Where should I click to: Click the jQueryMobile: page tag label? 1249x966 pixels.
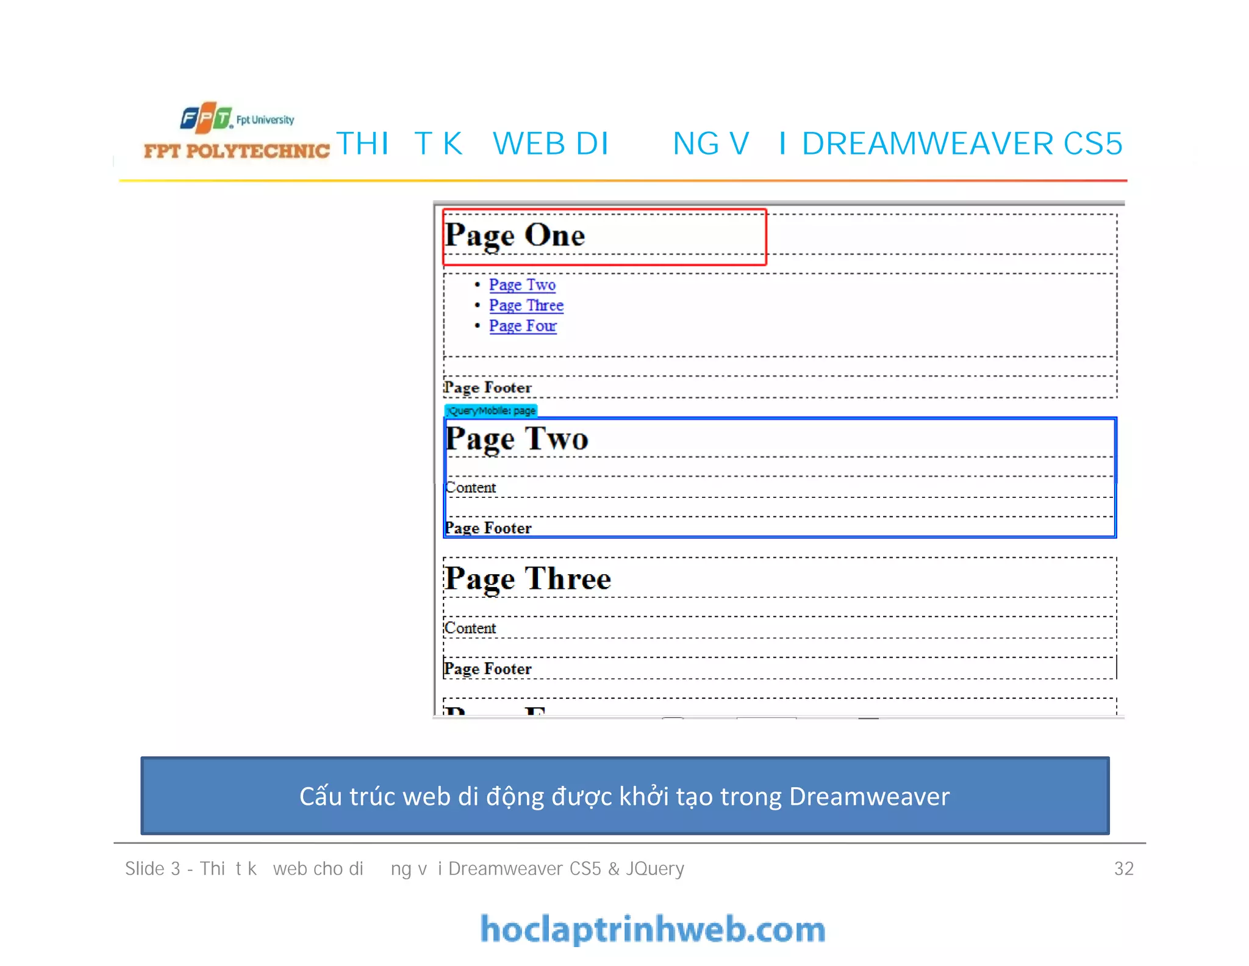491,411
